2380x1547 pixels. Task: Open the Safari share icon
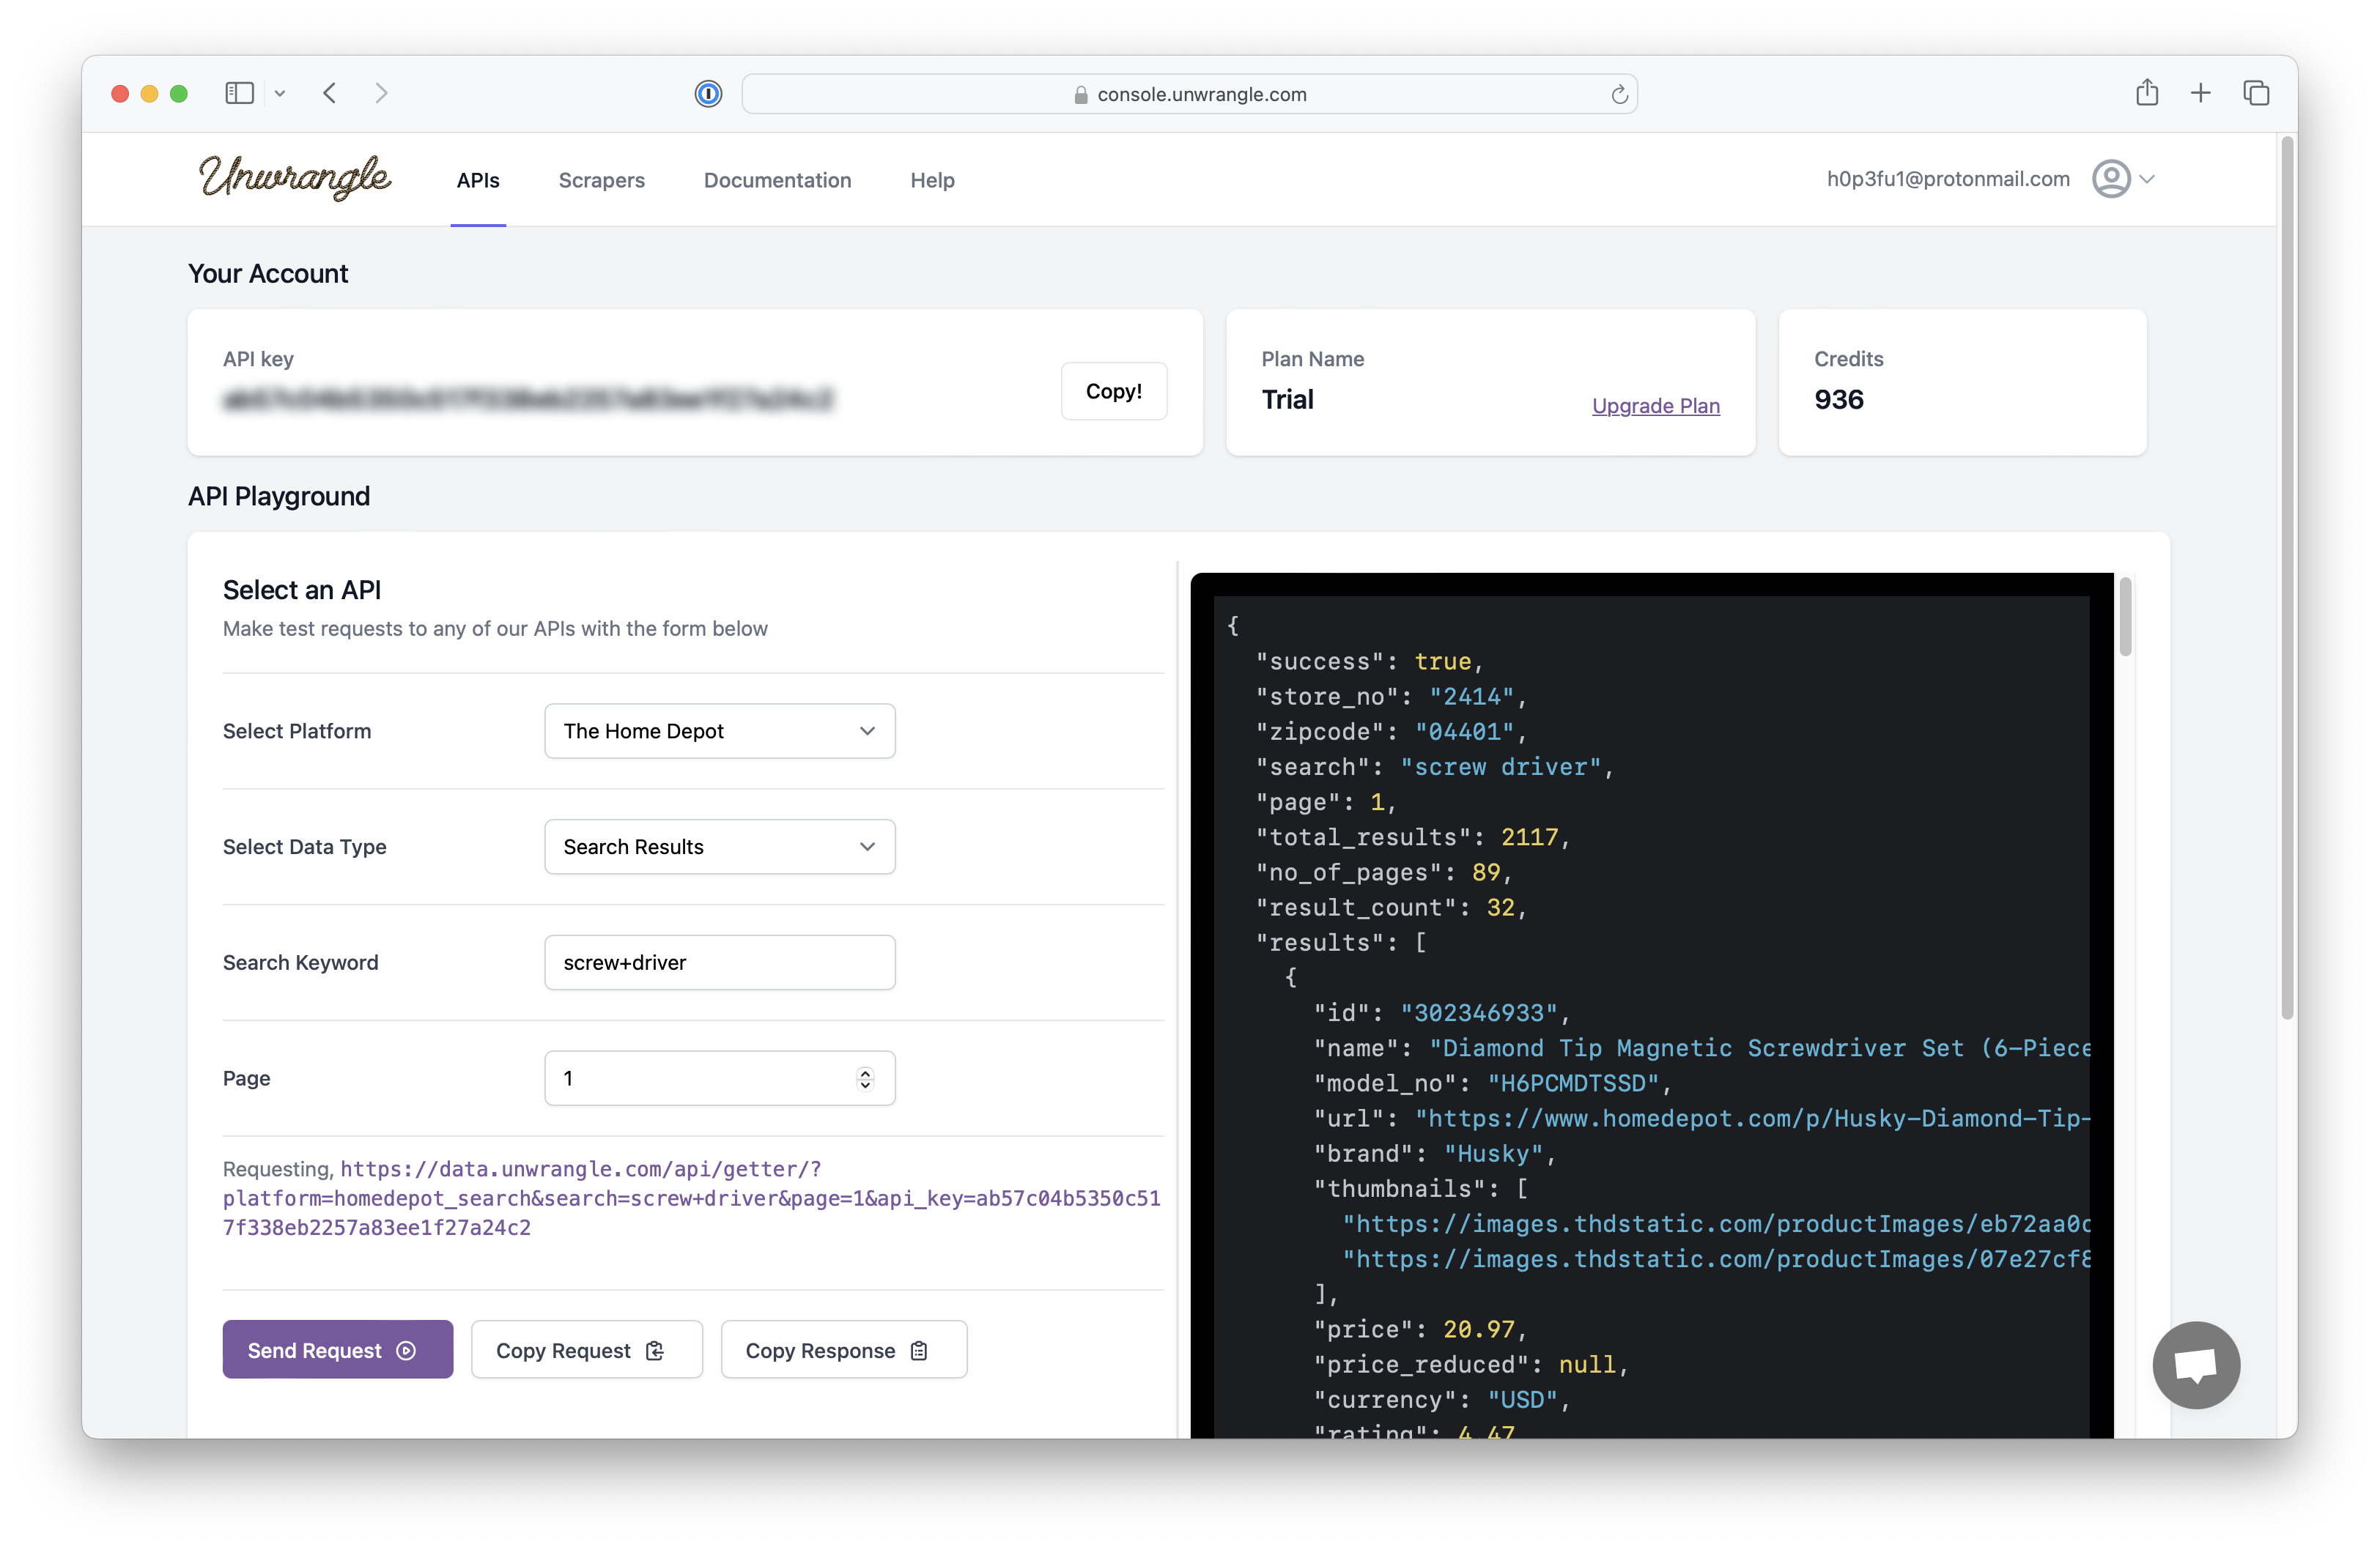pos(2146,93)
